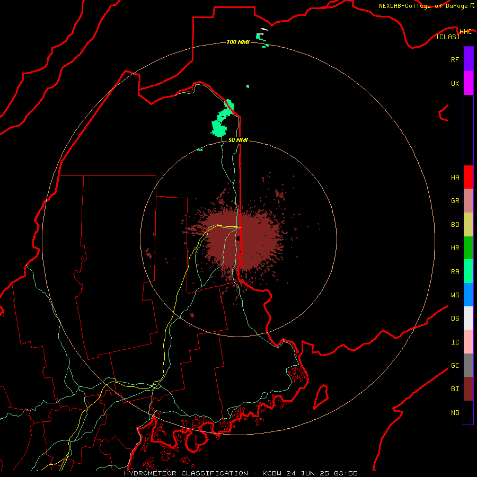Viewport: 477px width, 477px height.
Task: Click the BI legend label
Action: click(x=455, y=389)
